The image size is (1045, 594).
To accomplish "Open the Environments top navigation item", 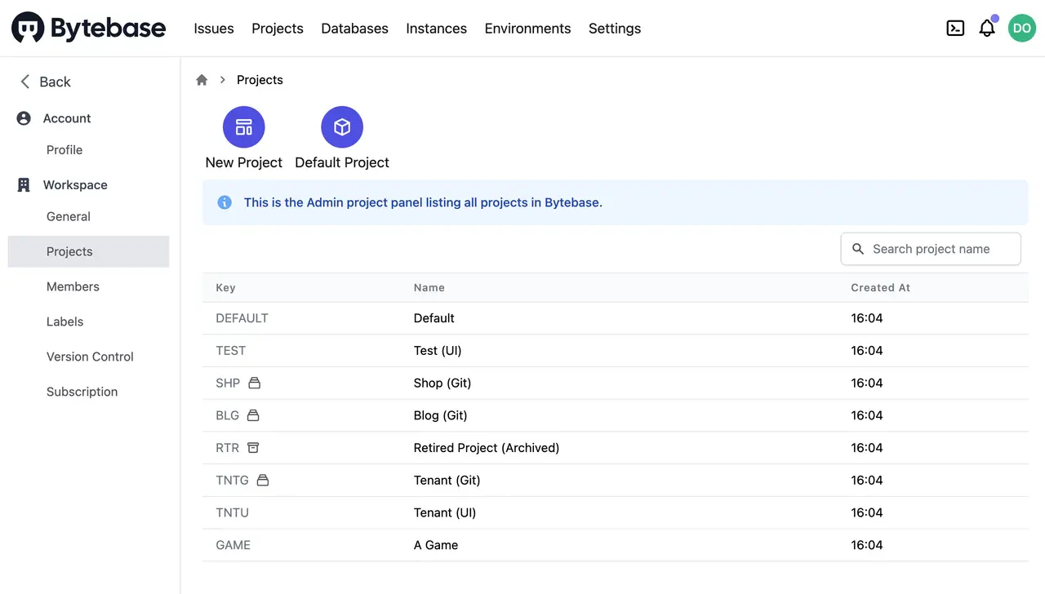I will tap(527, 29).
